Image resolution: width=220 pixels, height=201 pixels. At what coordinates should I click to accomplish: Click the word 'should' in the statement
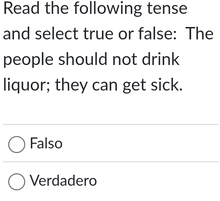coord(83,60)
